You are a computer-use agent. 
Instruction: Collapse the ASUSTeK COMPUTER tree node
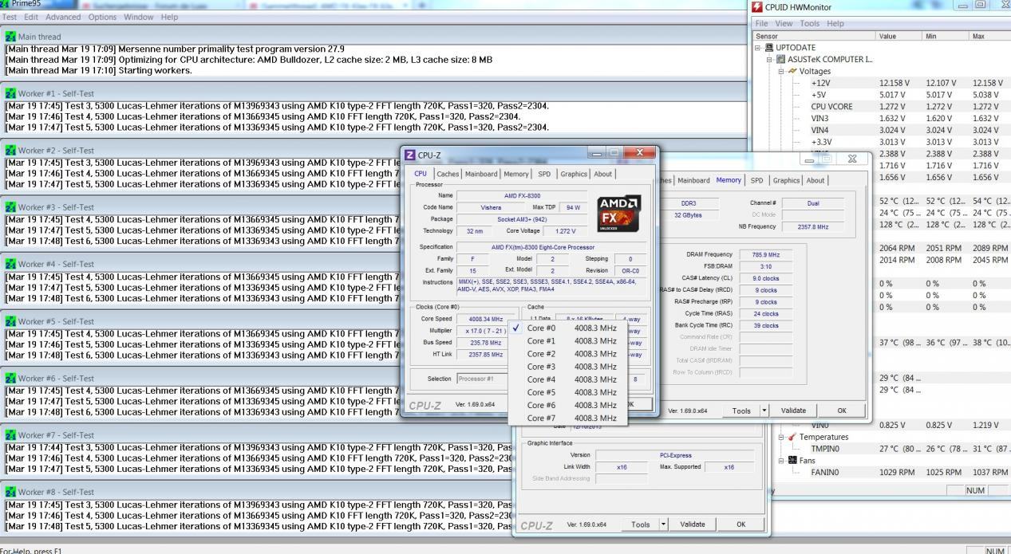[x=771, y=59]
